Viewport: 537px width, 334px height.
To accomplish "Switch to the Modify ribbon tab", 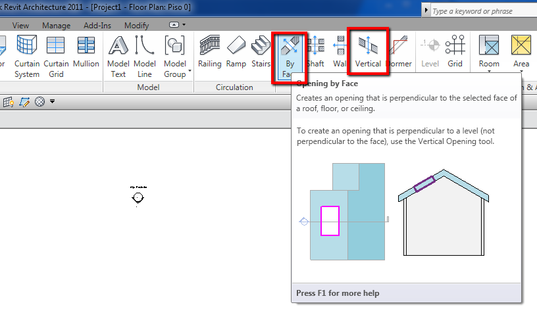I will 137,26.
